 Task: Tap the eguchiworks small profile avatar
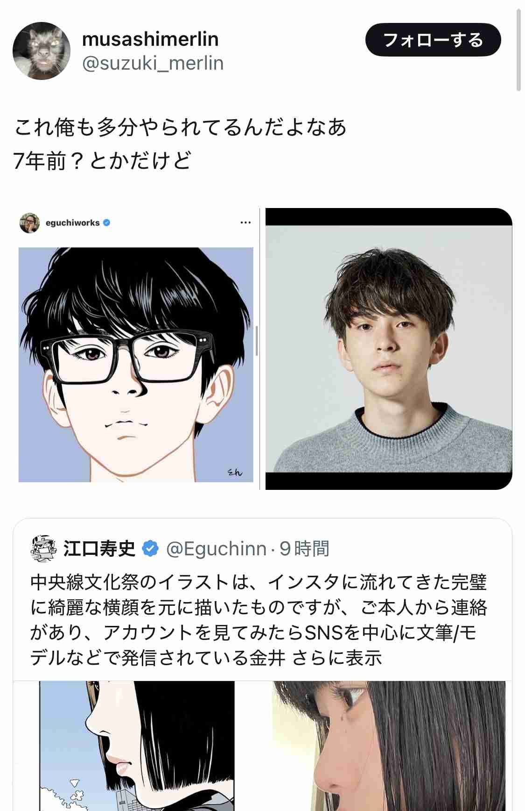[29, 222]
